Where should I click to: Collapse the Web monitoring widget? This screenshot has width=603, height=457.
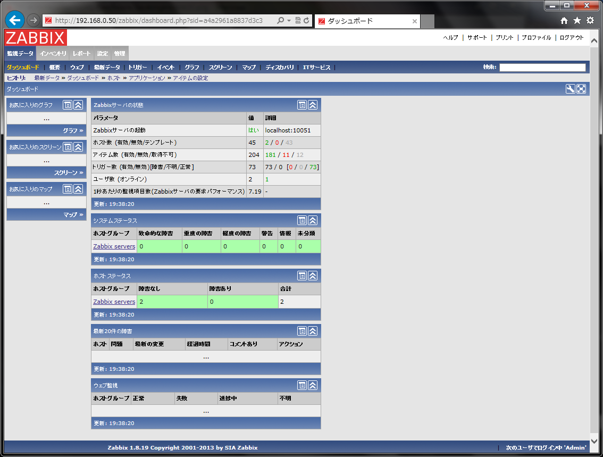click(313, 385)
